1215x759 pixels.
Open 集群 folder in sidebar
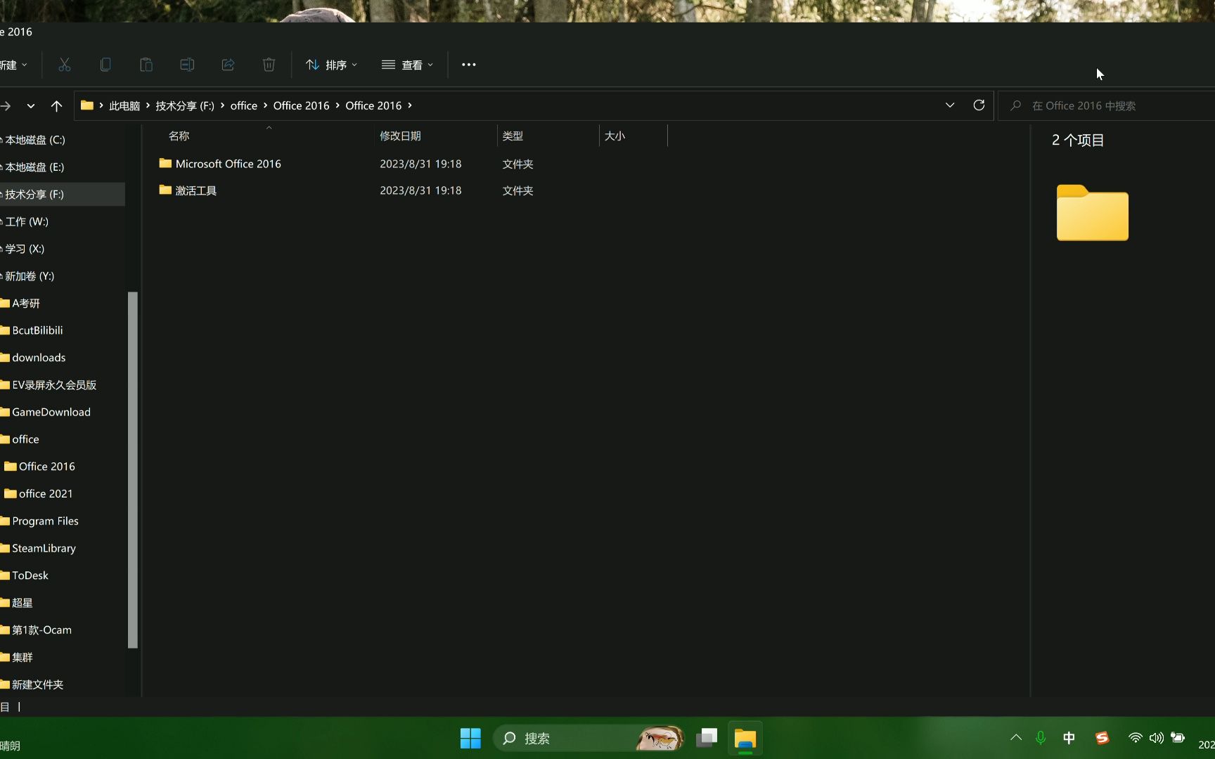coord(22,657)
